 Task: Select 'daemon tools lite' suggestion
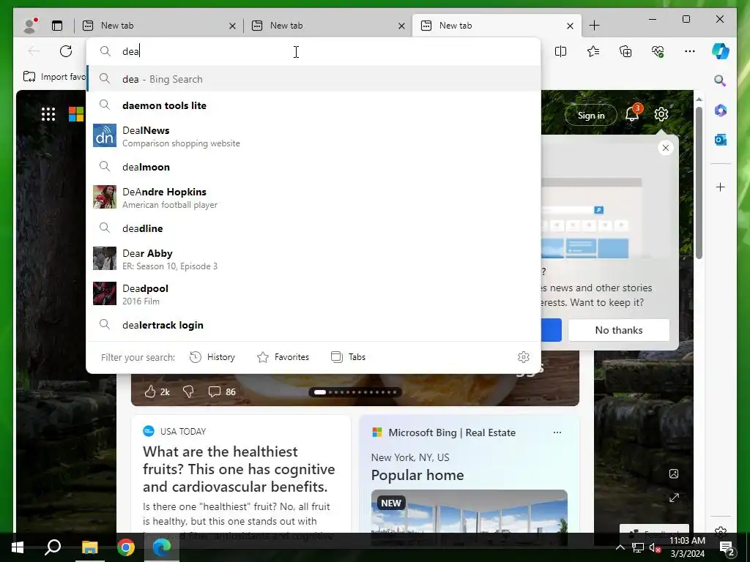click(313, 105)
